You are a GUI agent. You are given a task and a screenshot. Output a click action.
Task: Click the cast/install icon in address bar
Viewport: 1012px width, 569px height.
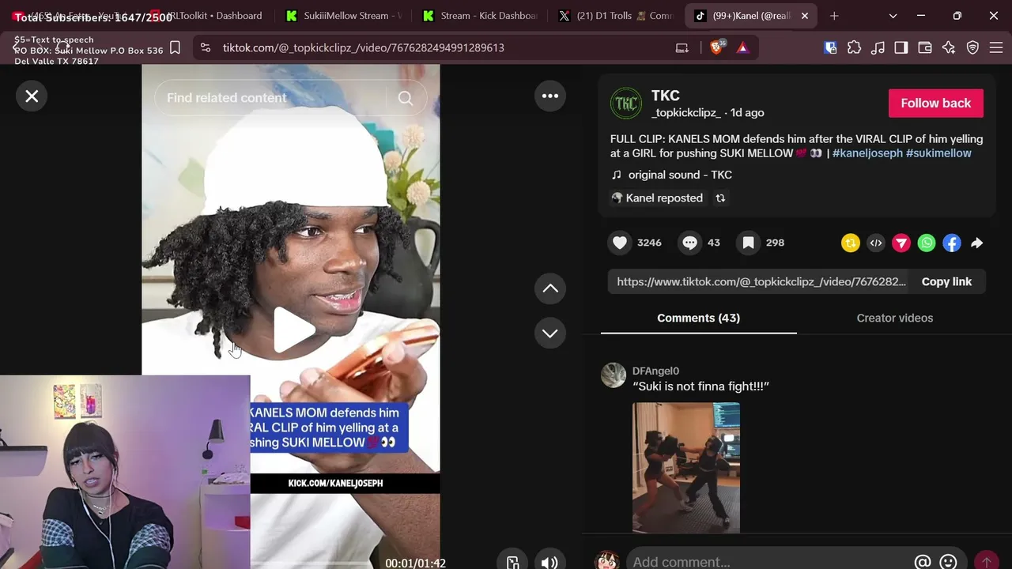click(682, 47)
